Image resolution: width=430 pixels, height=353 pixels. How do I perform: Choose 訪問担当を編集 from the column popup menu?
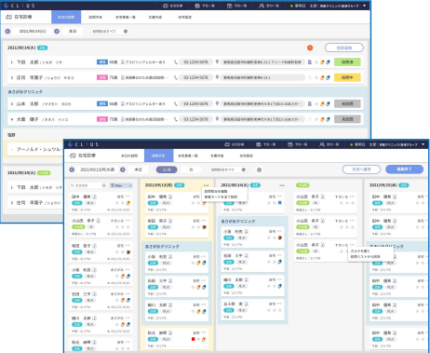point(216,191)
